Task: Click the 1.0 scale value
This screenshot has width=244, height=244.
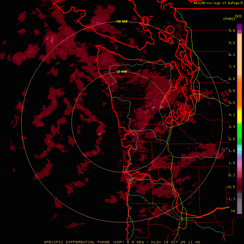Action: pyautogui.click(x=232, y=163)
